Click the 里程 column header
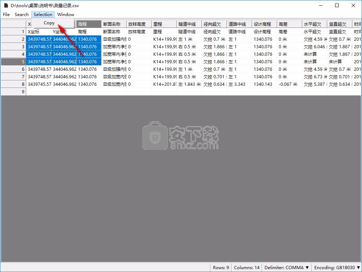This screenshot has width=362, height=272. 164,24
